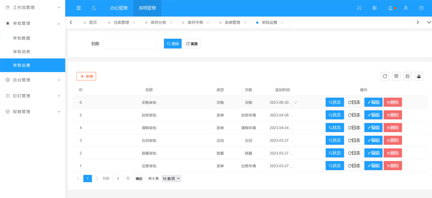The width and height of the screenshot is (432, 198).
Task: Expand the 权限管理 sidebar menu
Action: [59, 112]
